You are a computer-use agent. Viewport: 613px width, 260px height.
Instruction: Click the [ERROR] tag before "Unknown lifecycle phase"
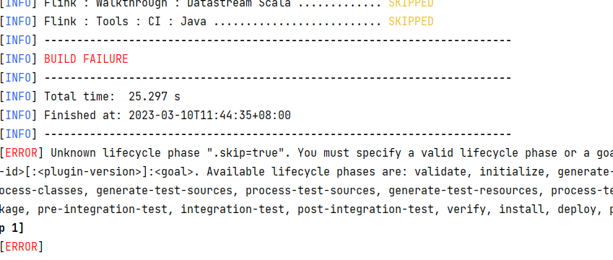[21, 153]
